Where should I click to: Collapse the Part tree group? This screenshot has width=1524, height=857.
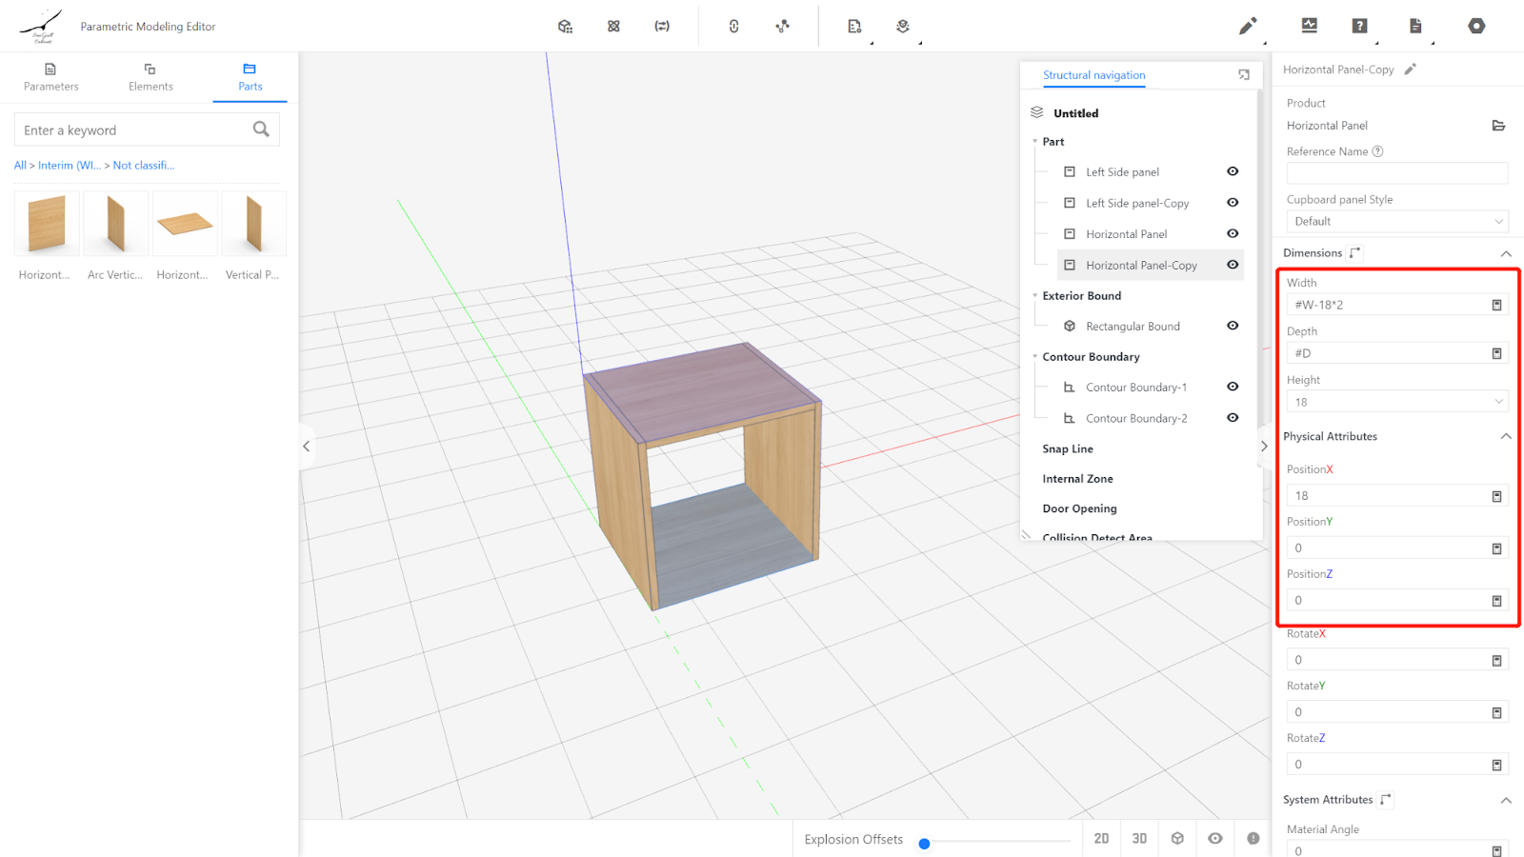point(1035,142)
